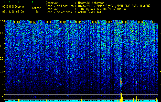
Task: Click the Observer label
Action: click(52, 3)
